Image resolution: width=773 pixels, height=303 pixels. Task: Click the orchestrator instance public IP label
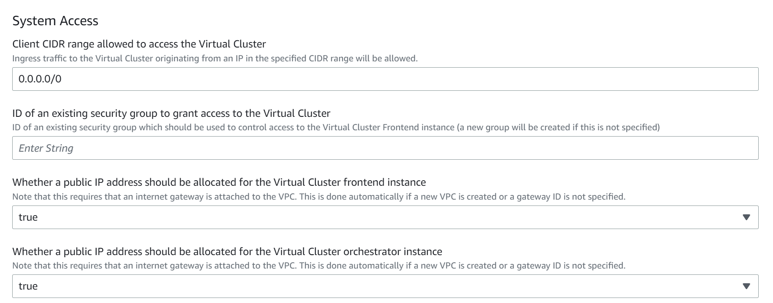click(227, 252)
